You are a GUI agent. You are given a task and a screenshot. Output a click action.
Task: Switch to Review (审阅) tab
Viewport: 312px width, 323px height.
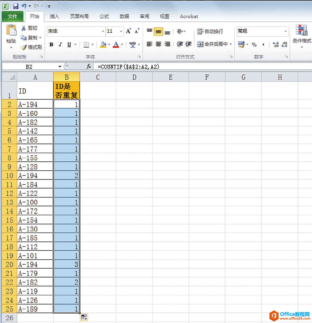(144, 16)
